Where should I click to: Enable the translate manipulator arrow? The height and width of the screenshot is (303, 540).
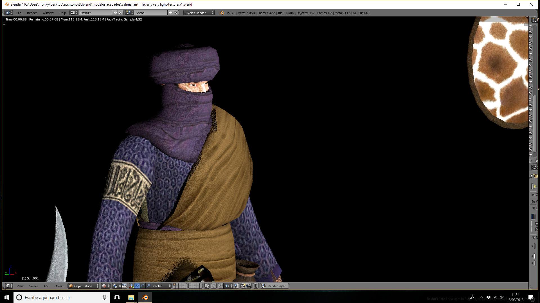137,286
